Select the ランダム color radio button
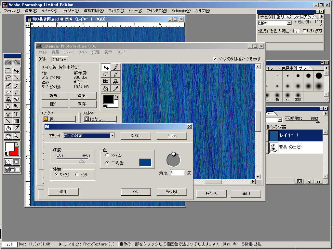Viewport: 333px width, 250px height. tap(107, 155)
